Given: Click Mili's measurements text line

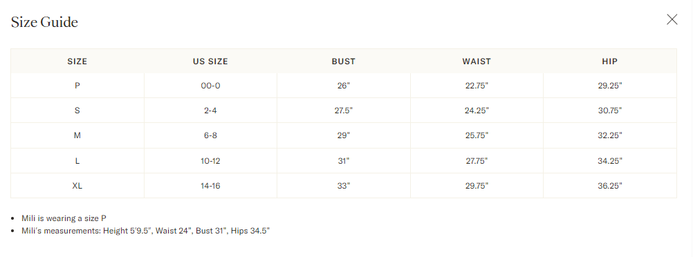Looking at the screenshot, I should (145, 231).
